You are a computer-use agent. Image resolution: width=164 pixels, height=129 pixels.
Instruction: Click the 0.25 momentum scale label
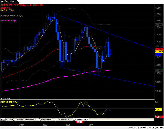point(157,102)
